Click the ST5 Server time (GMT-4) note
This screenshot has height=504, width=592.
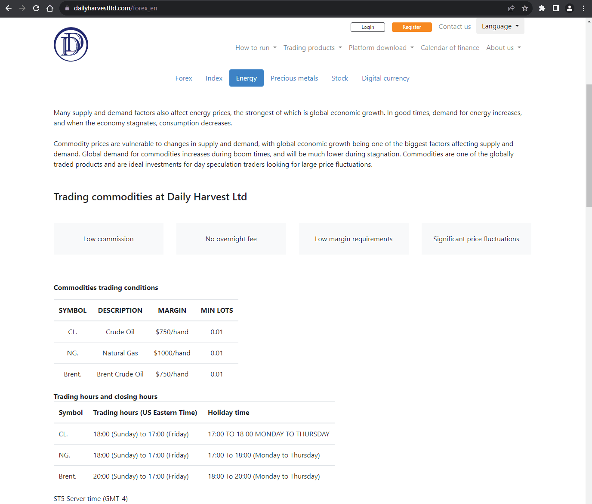tap(91, 499)
